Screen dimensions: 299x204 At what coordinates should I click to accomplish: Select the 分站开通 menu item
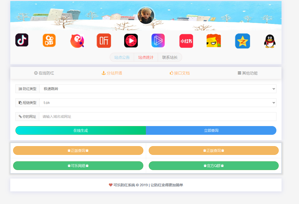pyautogui.click(x=112, y=73)
